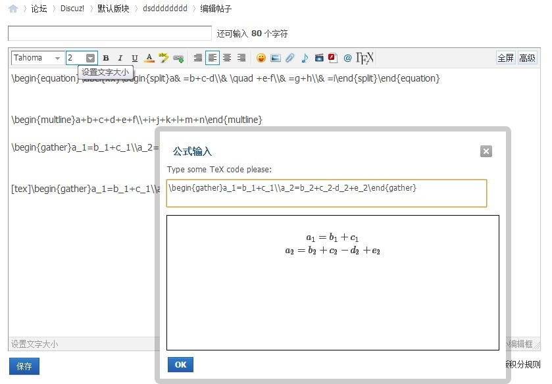552x384 pixels.
Task: Insert a hyperlink with link icon
Action: pos(178,59)
